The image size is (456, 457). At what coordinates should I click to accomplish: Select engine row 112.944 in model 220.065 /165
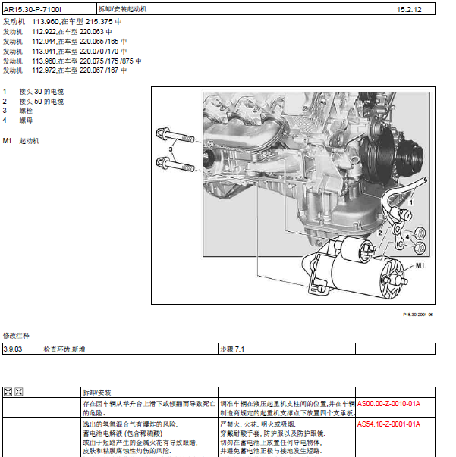(64, 42)
